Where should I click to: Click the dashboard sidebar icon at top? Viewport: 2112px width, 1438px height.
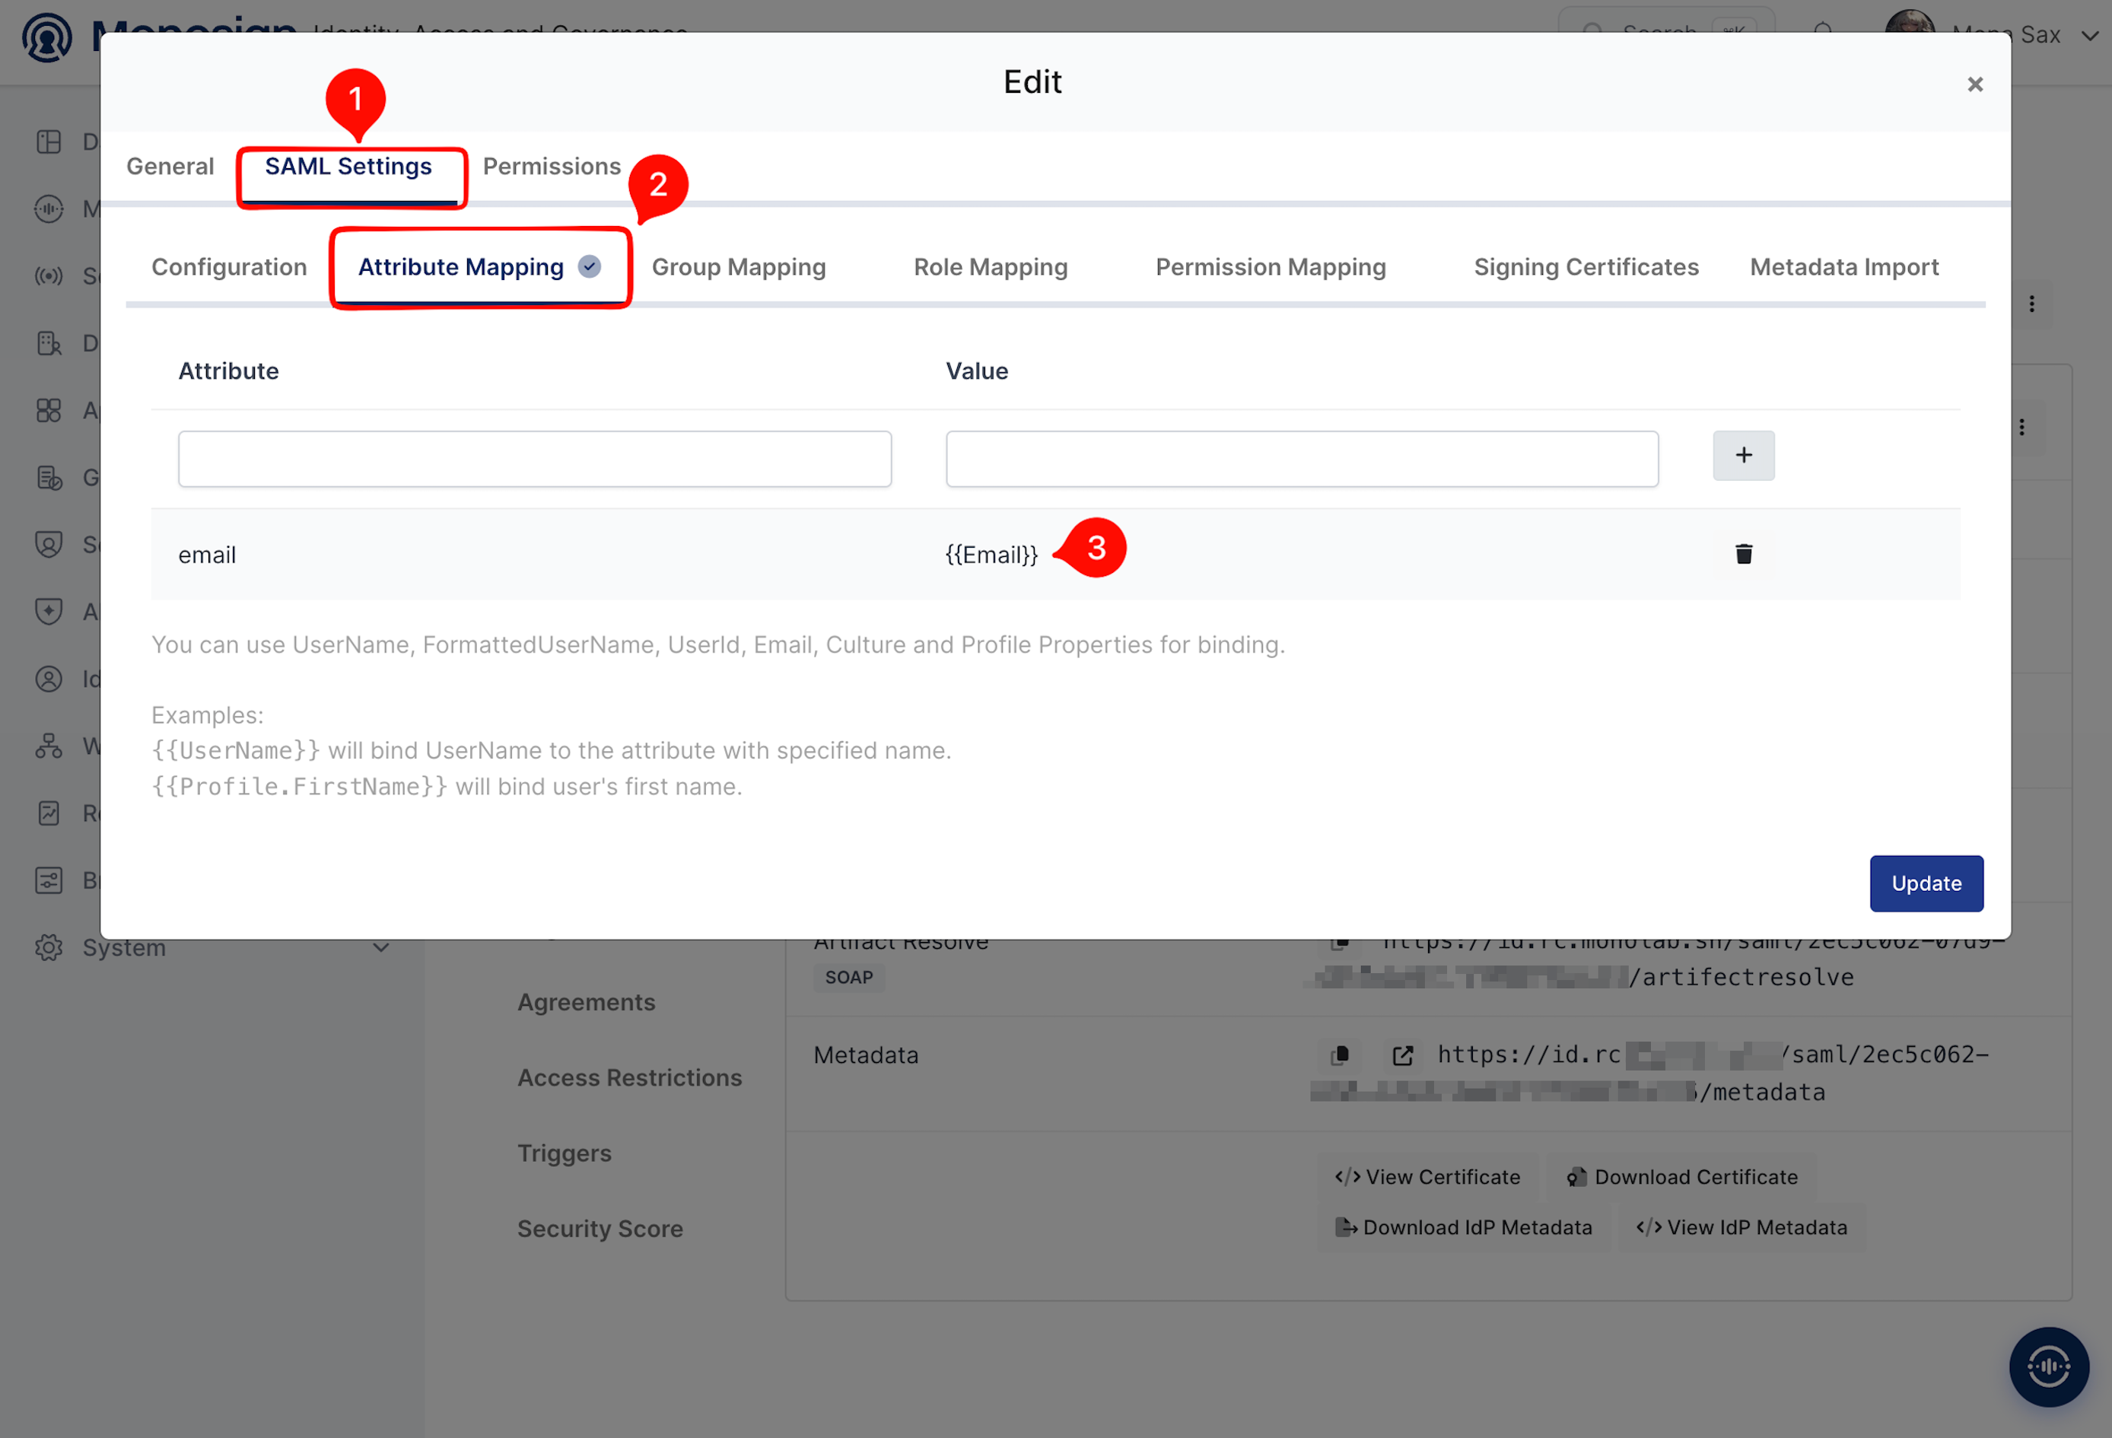(x=49, y=142)
